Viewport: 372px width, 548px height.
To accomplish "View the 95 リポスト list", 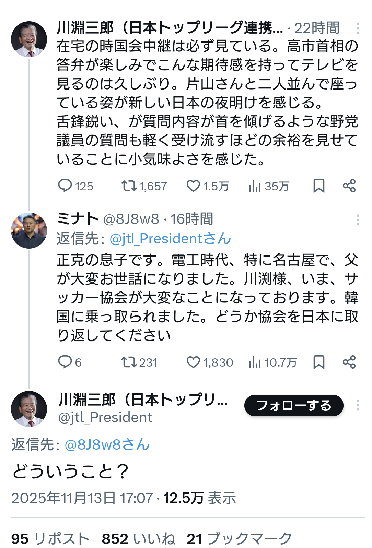I will click(x=50, y=539).
